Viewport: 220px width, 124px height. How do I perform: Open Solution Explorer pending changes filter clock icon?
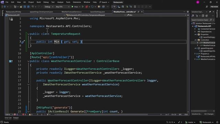(197, 16)
